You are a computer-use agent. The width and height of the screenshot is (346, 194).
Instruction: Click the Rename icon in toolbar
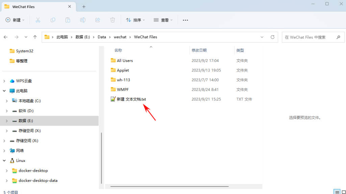pyautogui.click(x=82, y=20)
